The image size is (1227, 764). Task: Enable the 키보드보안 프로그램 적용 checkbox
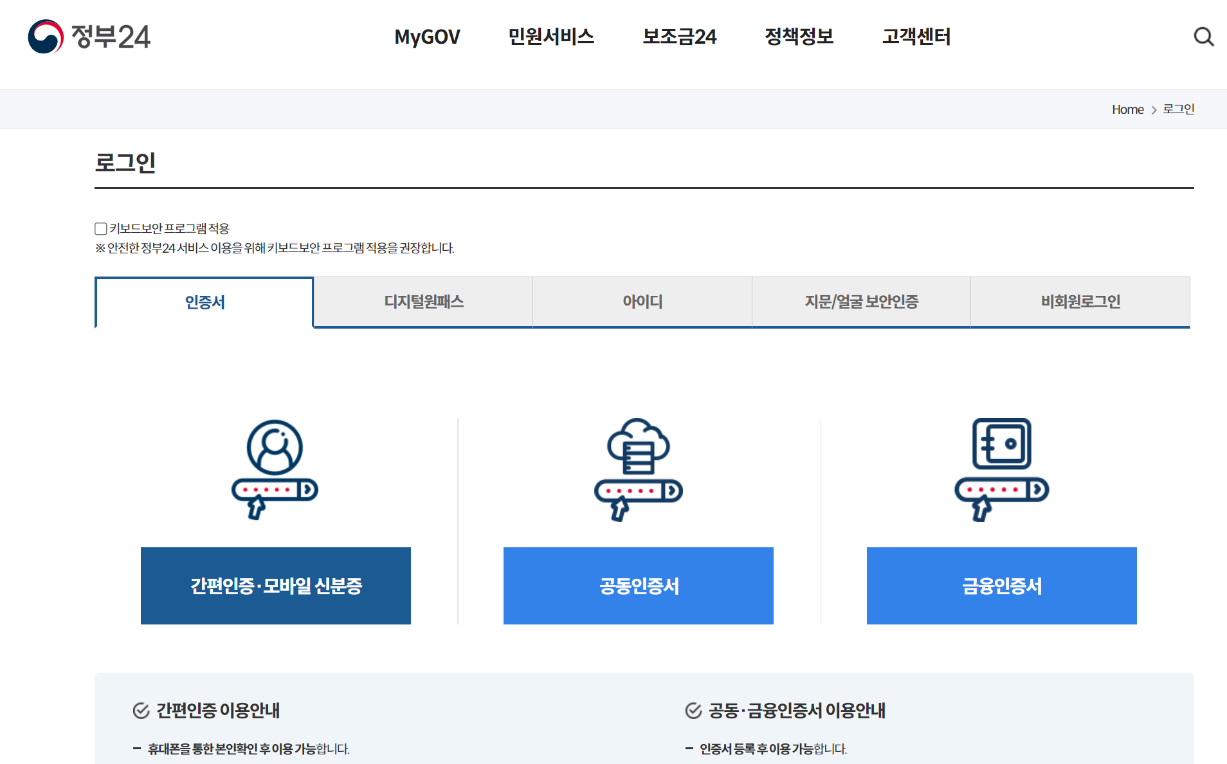(100, 228)
